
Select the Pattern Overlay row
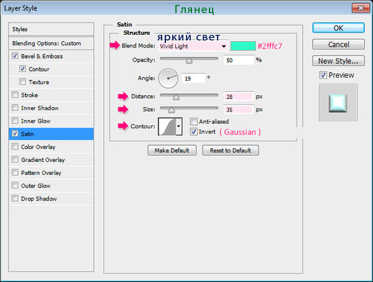click(51, 172)
